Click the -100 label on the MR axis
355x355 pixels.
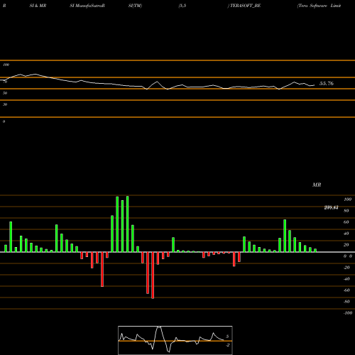[x=348, y=313]
